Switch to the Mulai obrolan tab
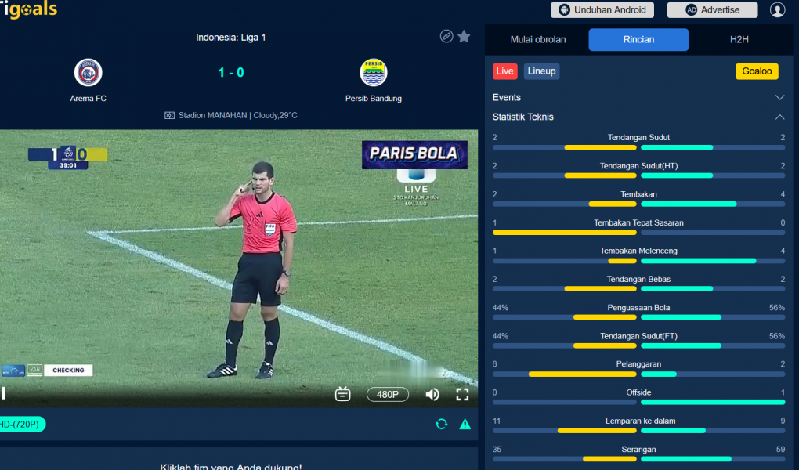 [538, 39]
